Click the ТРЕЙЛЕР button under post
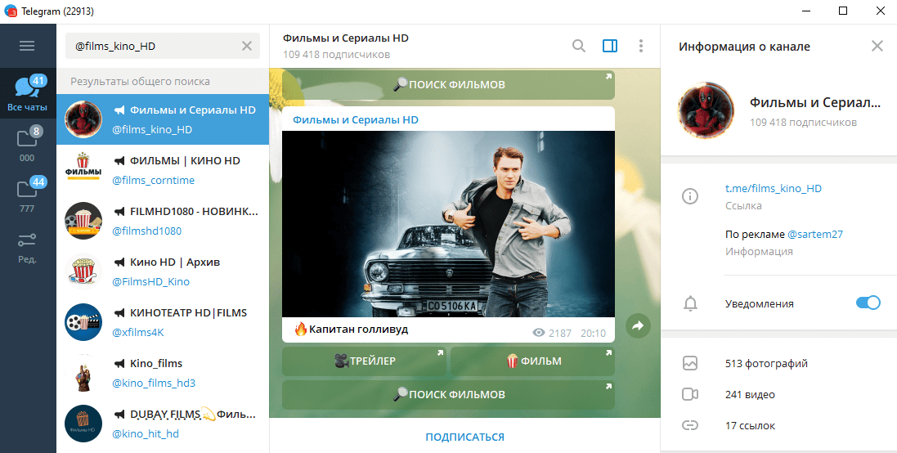The image size is (897, 453). click(x=364, y=361)
